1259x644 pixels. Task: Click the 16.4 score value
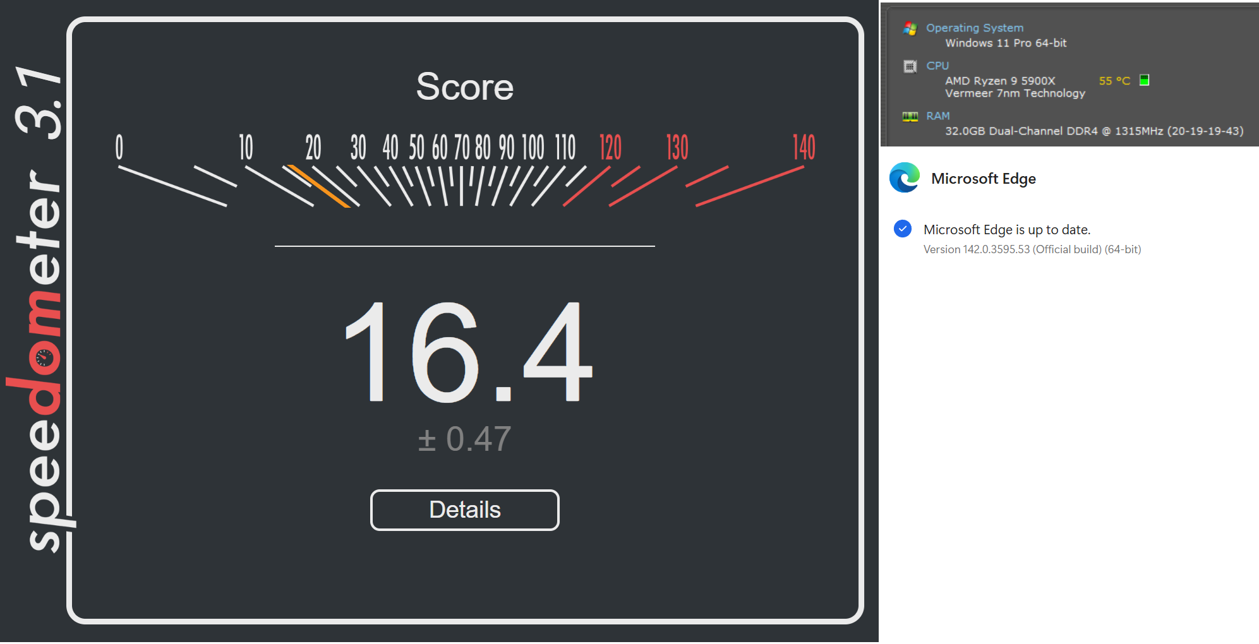(x=468, y=352)
